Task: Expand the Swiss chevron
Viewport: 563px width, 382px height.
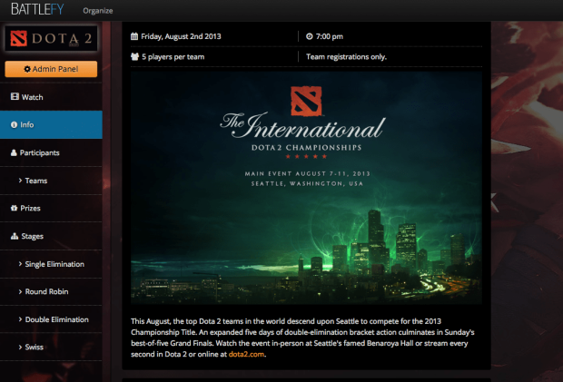Action: coord(21,347)
